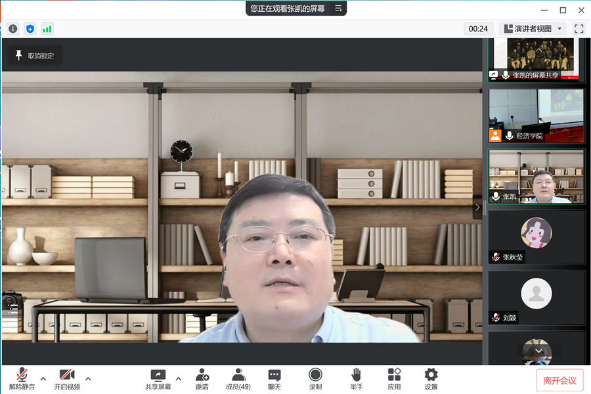Raise hand with 举手
Image resolution: width=591 pixels, height=394 pixels.
point(356,379)
